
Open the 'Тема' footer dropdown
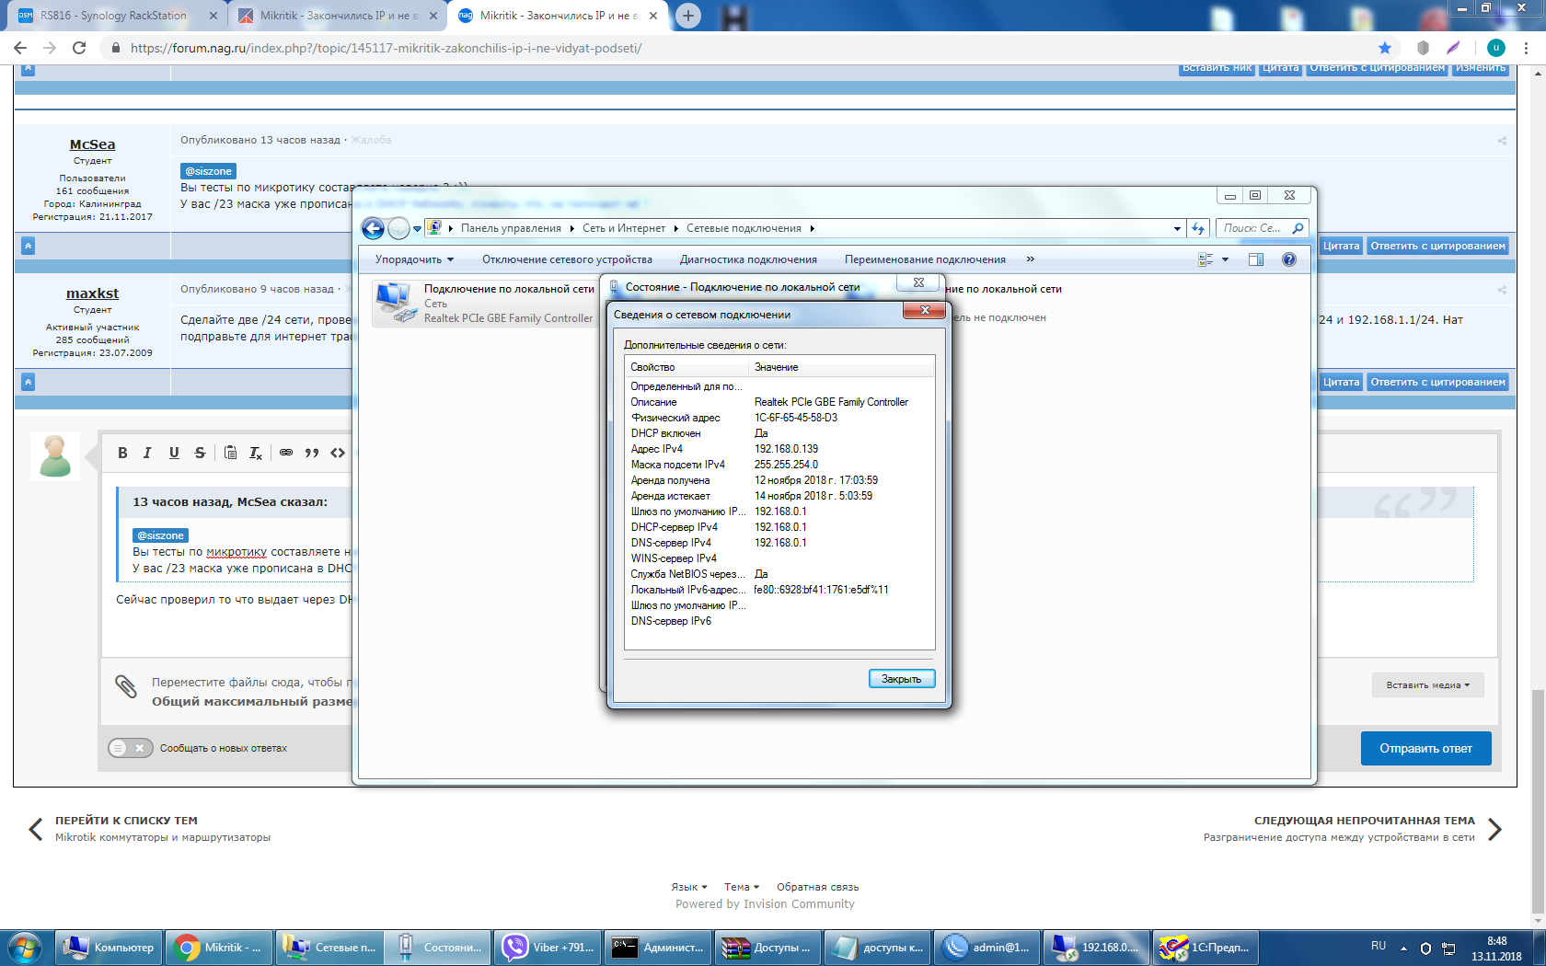tap(742, 887)
